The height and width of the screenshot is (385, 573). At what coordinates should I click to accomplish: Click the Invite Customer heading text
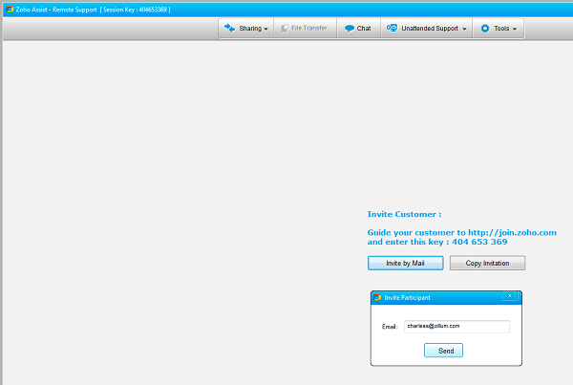coord(404,214)
